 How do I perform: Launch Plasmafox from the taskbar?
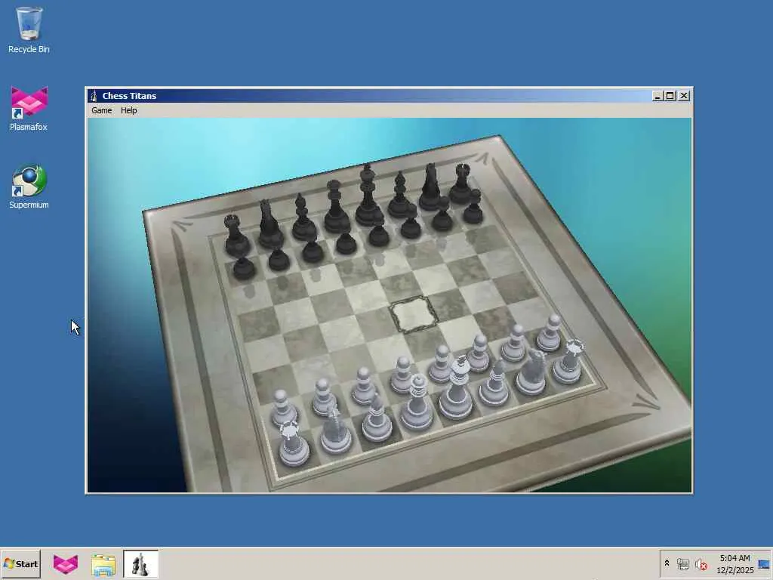coord(66,564)
